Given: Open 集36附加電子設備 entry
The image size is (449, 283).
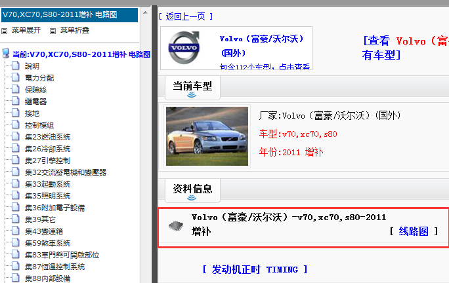Looking at the screenshot, I should coord(54,208).
